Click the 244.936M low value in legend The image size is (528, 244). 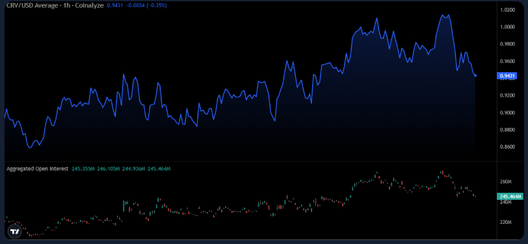pos(134,169)
